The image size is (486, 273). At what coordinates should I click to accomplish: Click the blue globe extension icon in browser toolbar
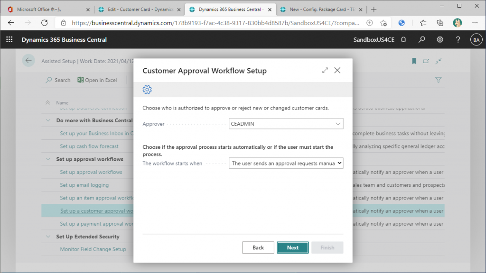tap(402, 23)
